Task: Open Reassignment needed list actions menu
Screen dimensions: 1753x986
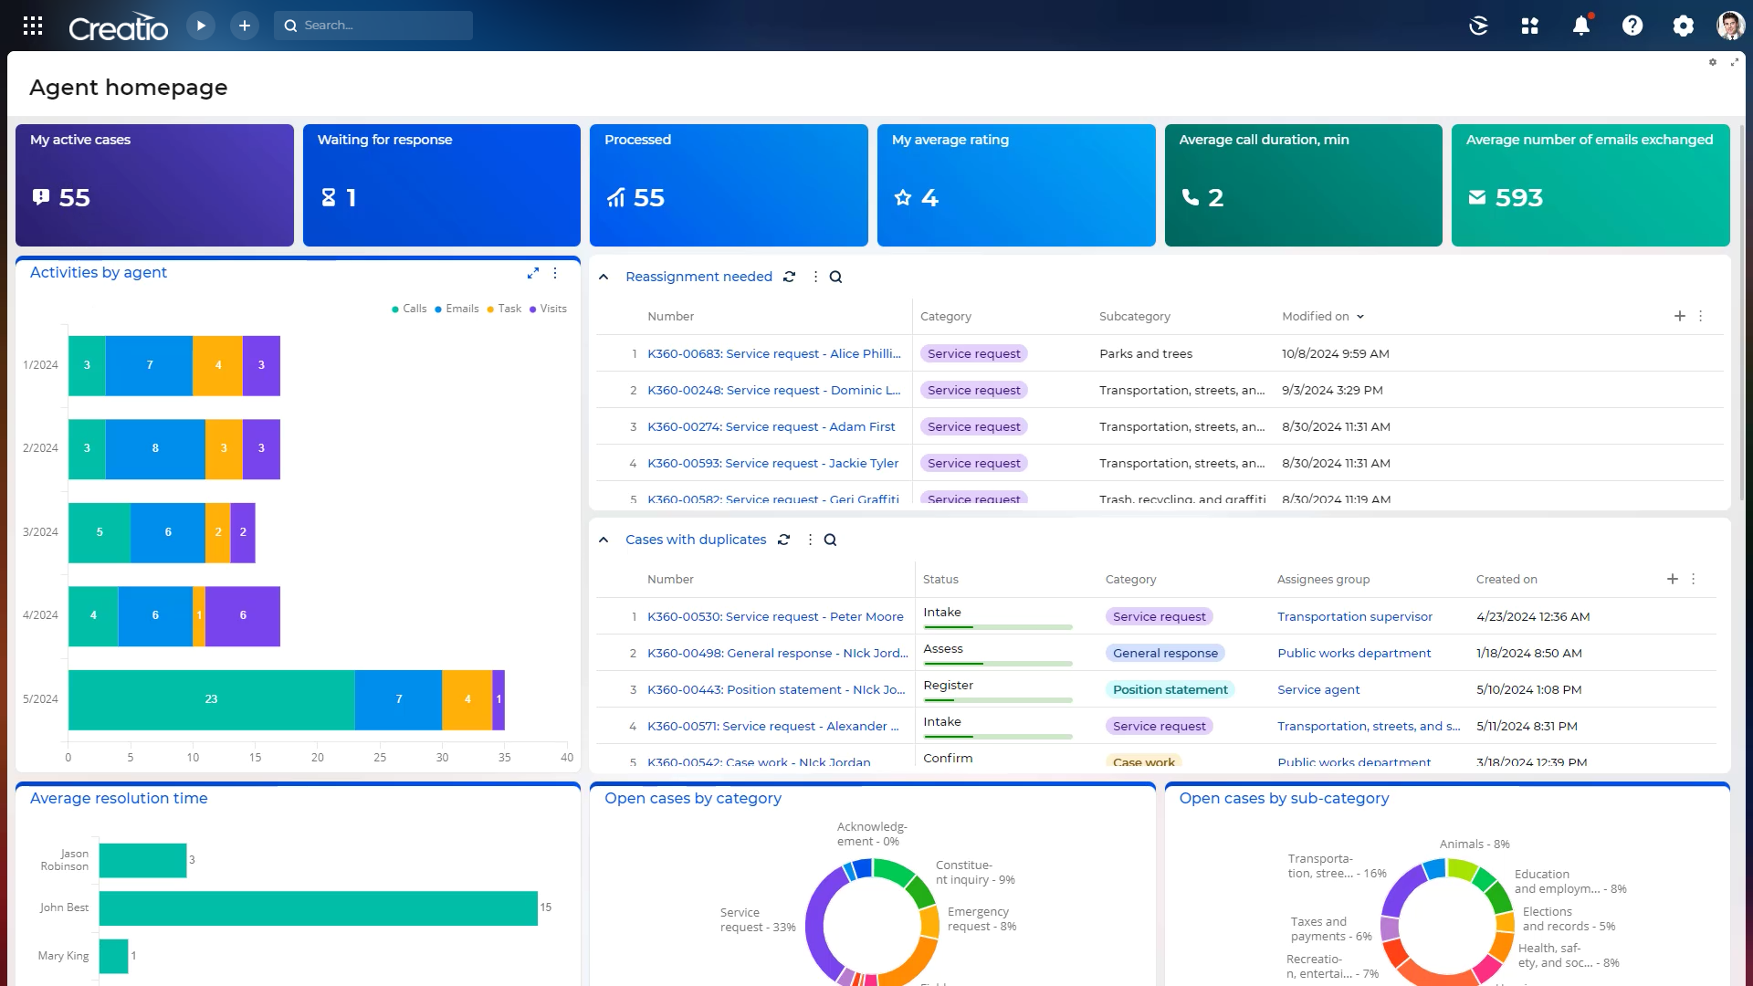Action: pos(815,277)
